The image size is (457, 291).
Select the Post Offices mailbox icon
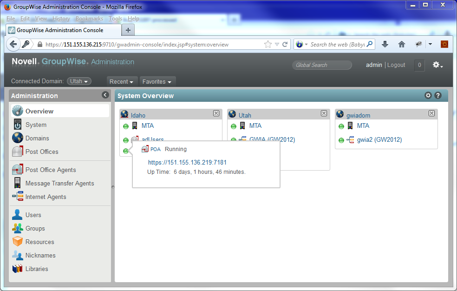[18, 152]
